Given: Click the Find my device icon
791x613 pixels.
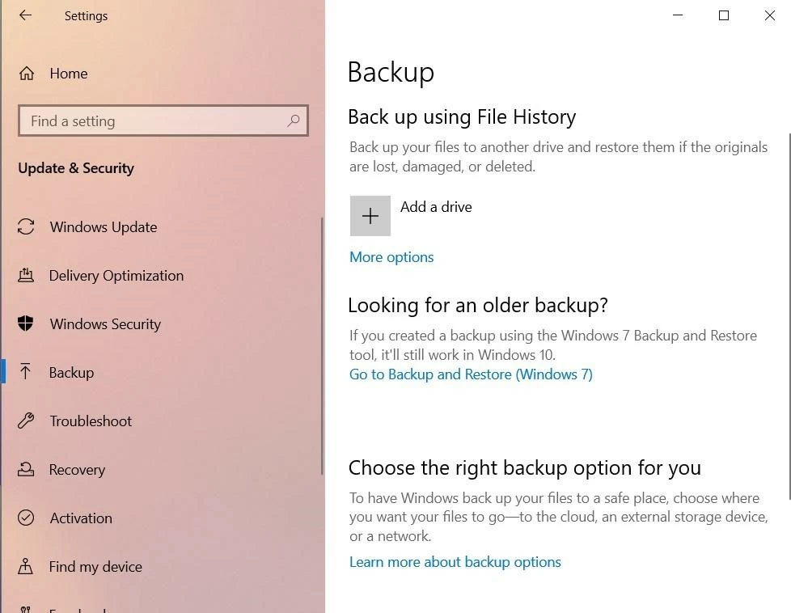Looking at the screenshot, I should point(26,567).
